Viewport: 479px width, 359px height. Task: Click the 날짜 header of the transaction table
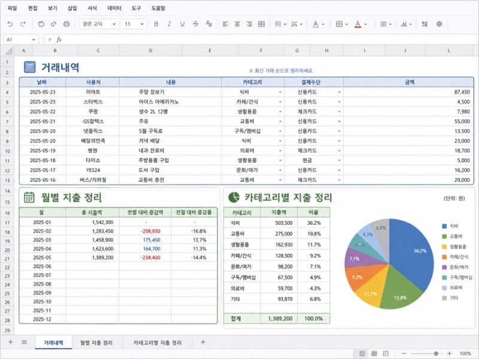click(x=42, y=82)
